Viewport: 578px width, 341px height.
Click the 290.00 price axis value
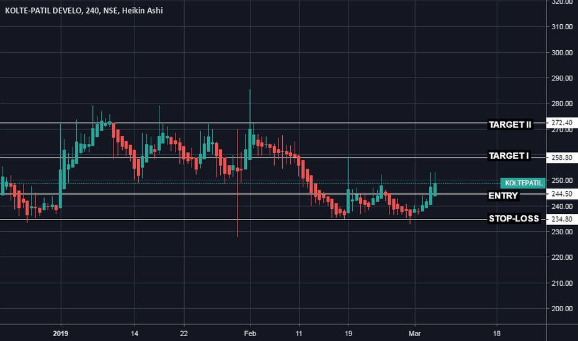click(562, 78)
